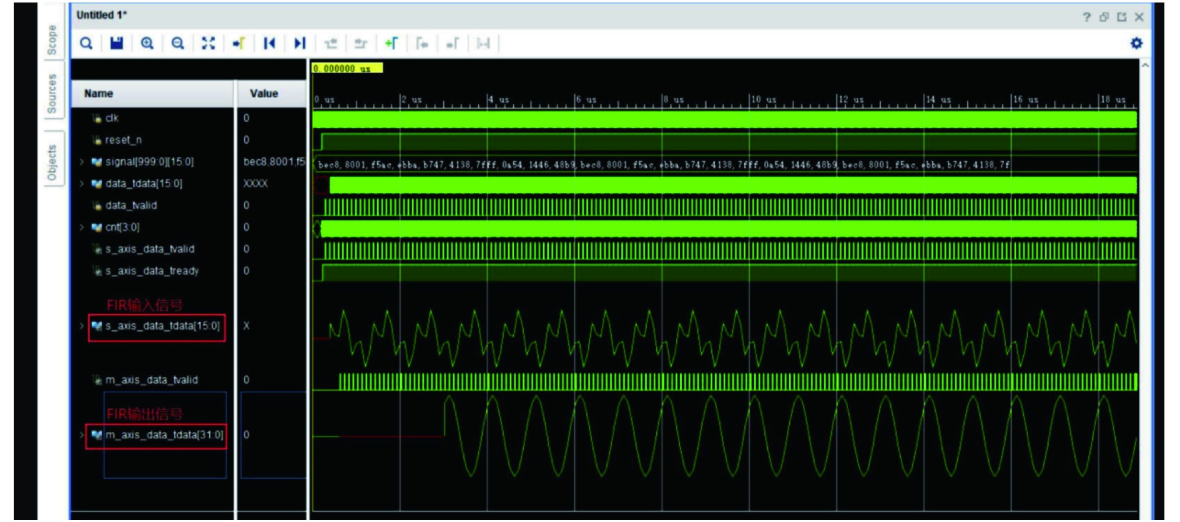
Task: Open the Sources side tab
Action: (x=52, y=94)
